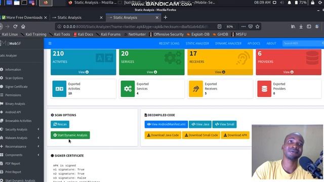Open new browser tab with plus
The height and width of the screenshot is (182, 324).
(166, 18)
